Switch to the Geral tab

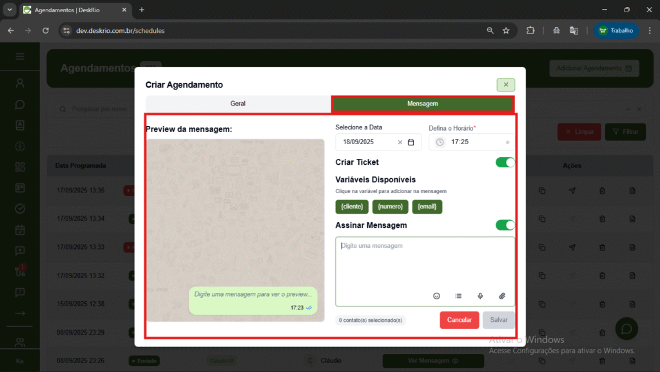click(238, 104)
